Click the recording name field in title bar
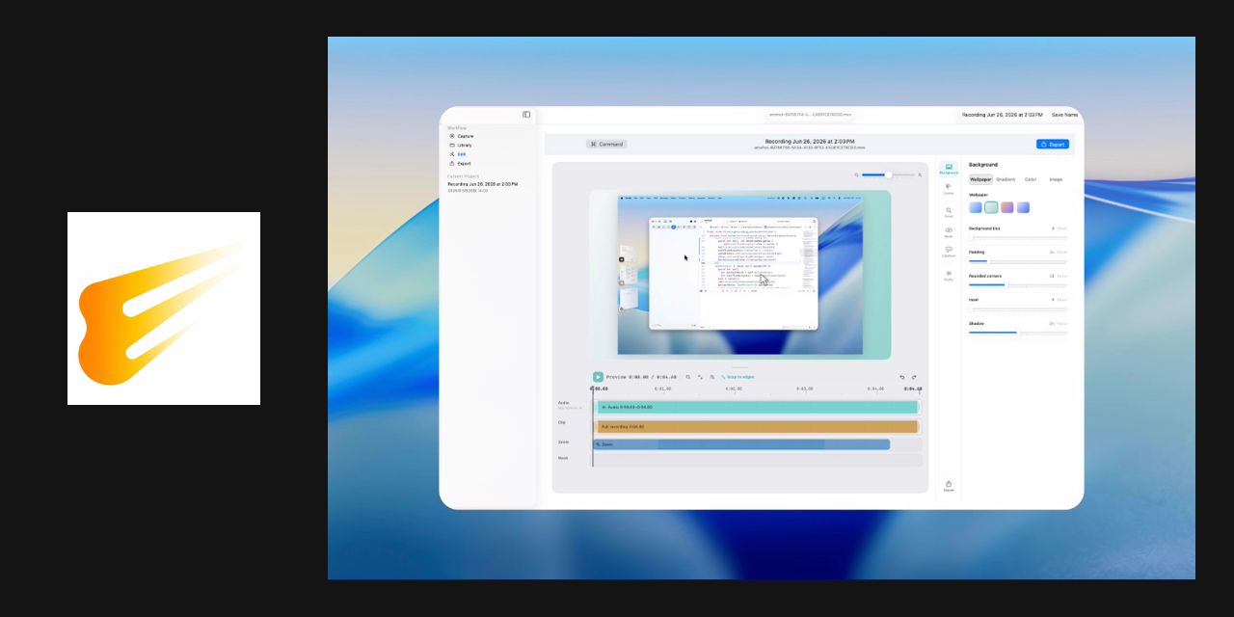 point(1002,115)
